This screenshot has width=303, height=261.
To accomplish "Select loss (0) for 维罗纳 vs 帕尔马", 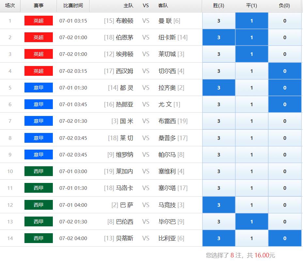I will [x=285, y=155].
